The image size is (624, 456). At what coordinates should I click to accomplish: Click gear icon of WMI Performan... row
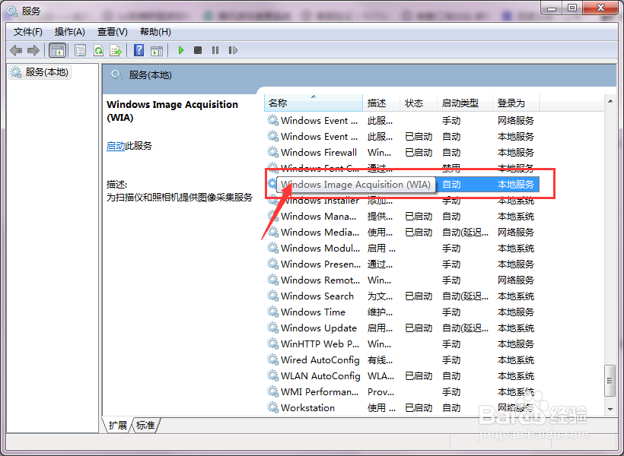pos(272,391)
